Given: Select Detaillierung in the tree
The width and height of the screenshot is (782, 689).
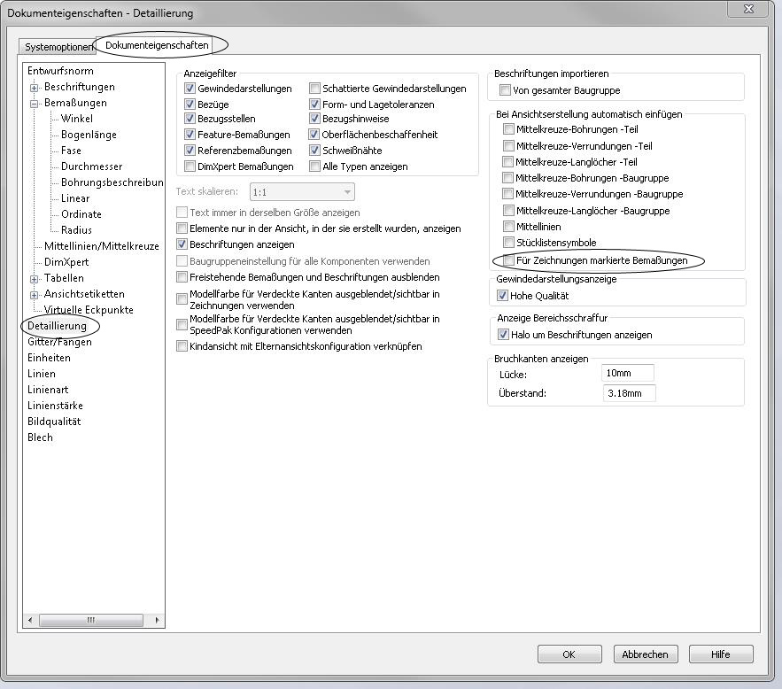Looking at the screenshot, I should [x=57, y=326].
